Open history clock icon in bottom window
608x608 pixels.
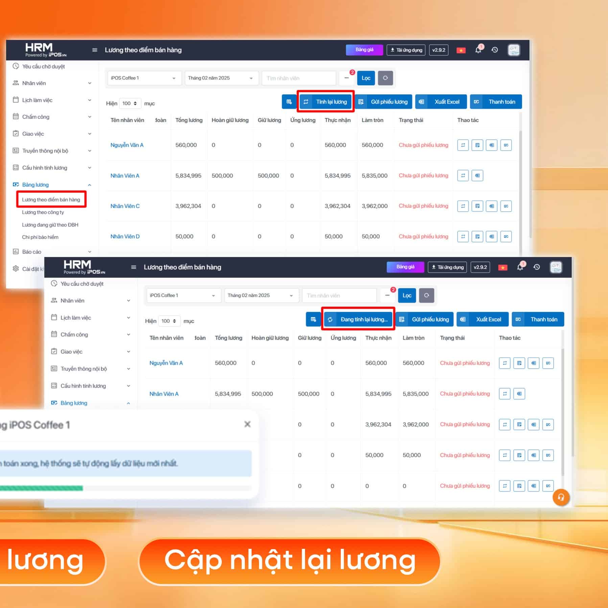[x=537, y=267]
